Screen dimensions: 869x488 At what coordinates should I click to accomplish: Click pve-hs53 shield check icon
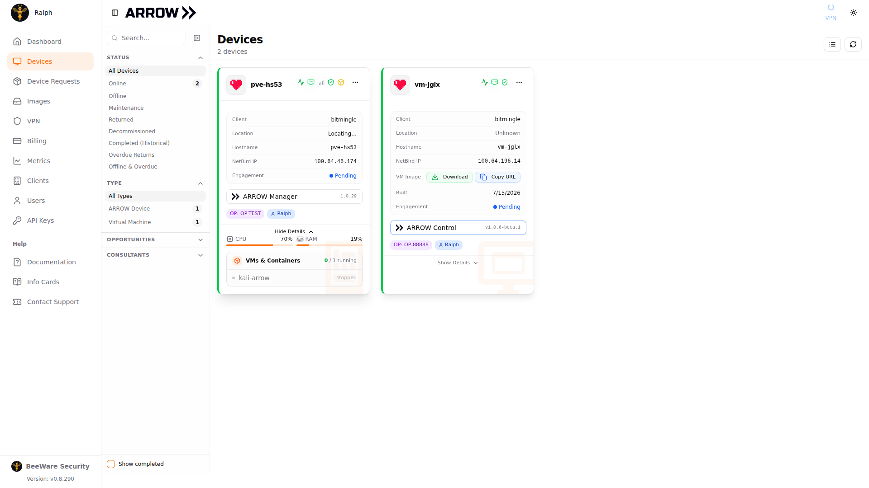331,82
